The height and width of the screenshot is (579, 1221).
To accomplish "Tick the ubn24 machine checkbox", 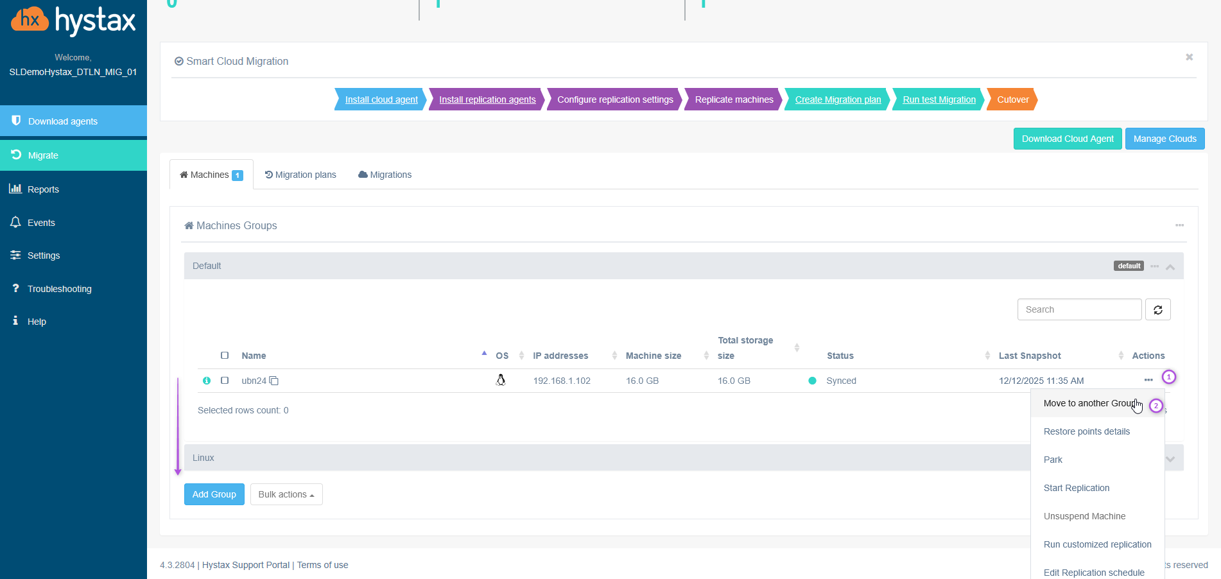I will (x=225, y=381).
